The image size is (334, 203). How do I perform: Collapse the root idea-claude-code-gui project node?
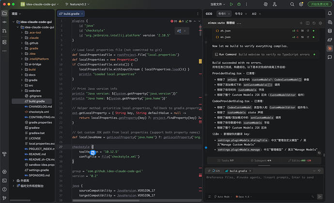tap(14, 22)
